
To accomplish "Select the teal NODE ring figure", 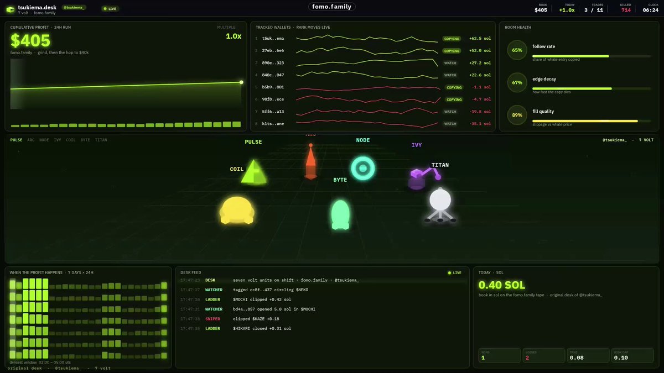I will coord(363,167).
